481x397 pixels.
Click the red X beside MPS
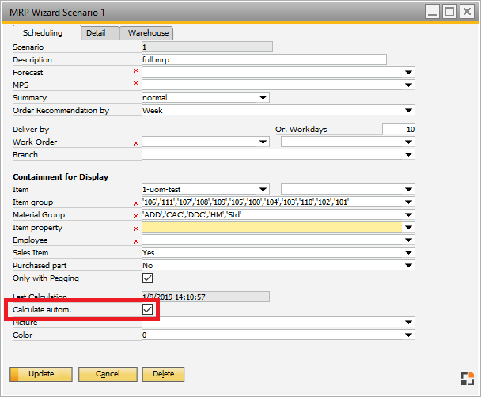coord(136,84)
